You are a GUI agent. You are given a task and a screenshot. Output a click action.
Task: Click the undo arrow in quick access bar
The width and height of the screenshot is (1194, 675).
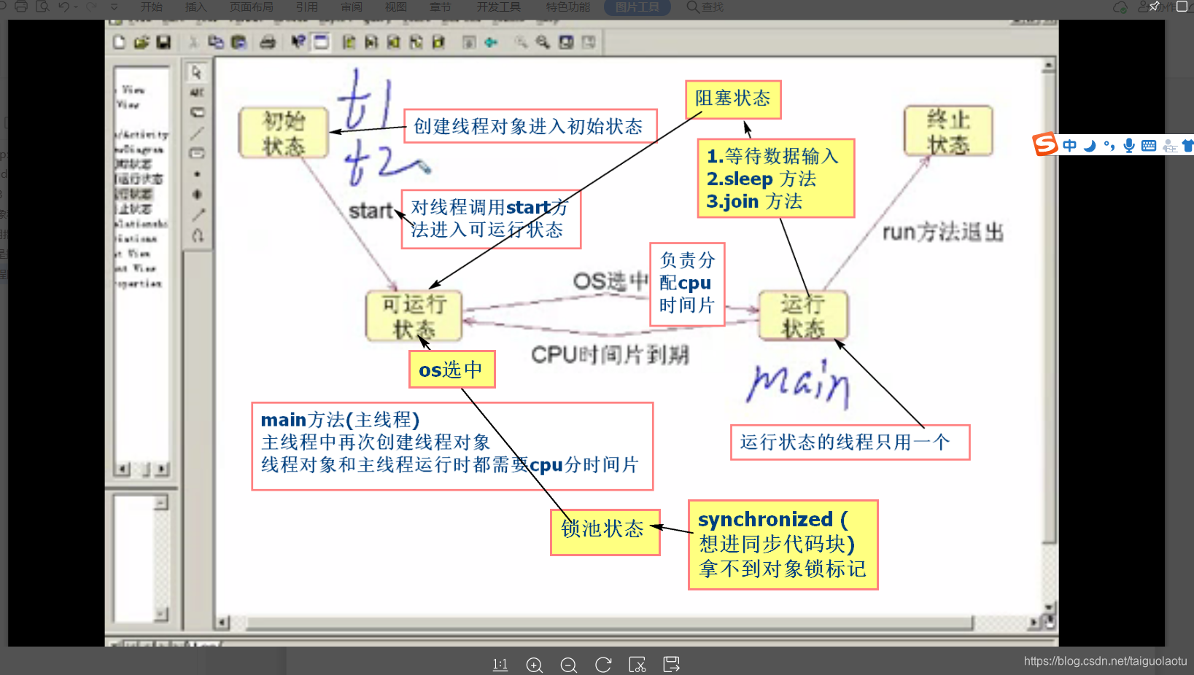click(64, 7)
